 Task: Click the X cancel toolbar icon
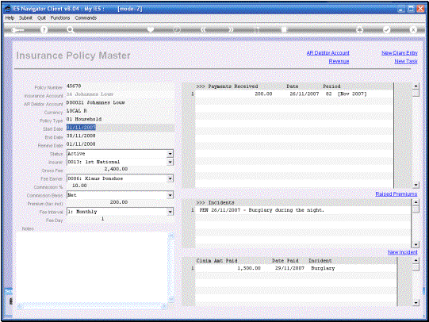[x=413, y=29]
